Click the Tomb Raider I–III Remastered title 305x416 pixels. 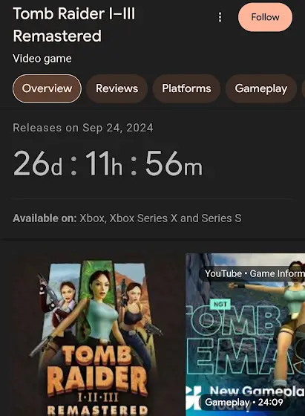(74, 25)
